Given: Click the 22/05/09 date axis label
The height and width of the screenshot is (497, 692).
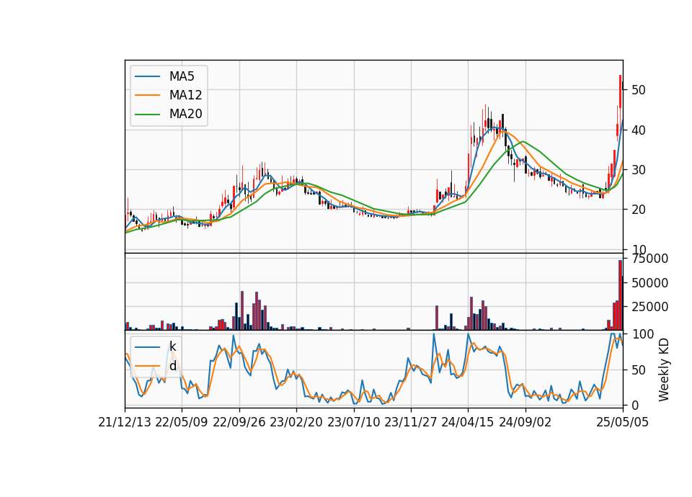Looking at the screenshot, I should pyautogui.click(x=182, y=422).
